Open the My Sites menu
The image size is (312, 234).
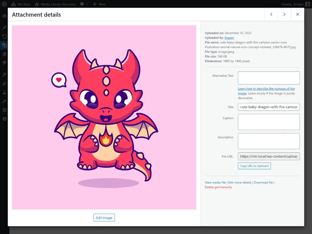21,4
